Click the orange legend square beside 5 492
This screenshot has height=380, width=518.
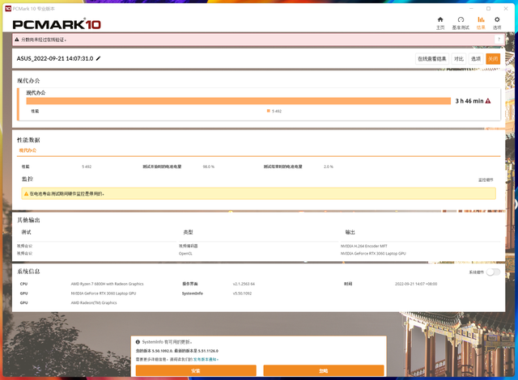click(269, 111)
